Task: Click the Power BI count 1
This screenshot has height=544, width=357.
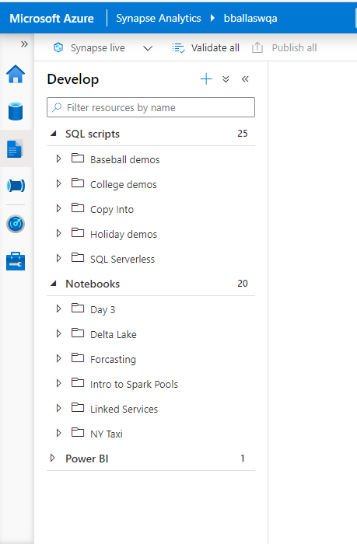Action: 243,459
